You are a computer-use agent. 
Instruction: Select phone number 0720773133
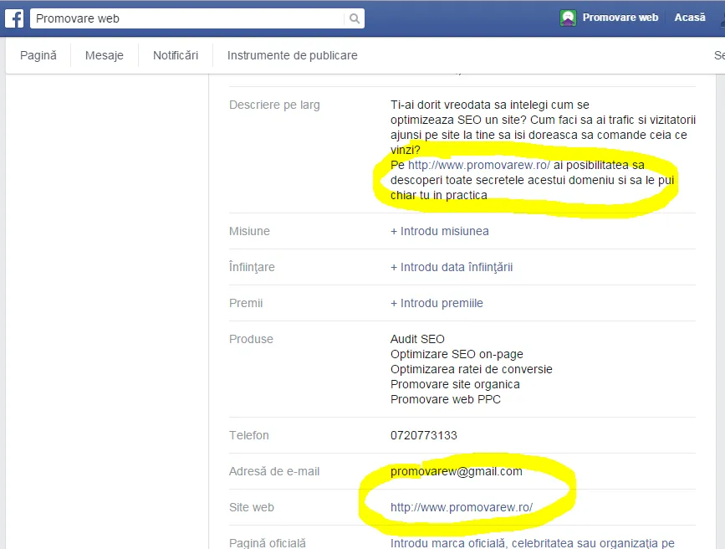[x=423, y=435]
